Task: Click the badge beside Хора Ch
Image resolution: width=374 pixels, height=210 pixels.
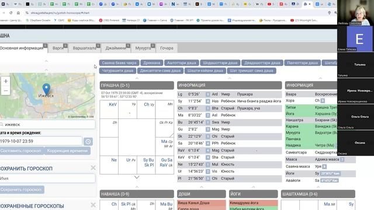Action: tap(323, 101)
